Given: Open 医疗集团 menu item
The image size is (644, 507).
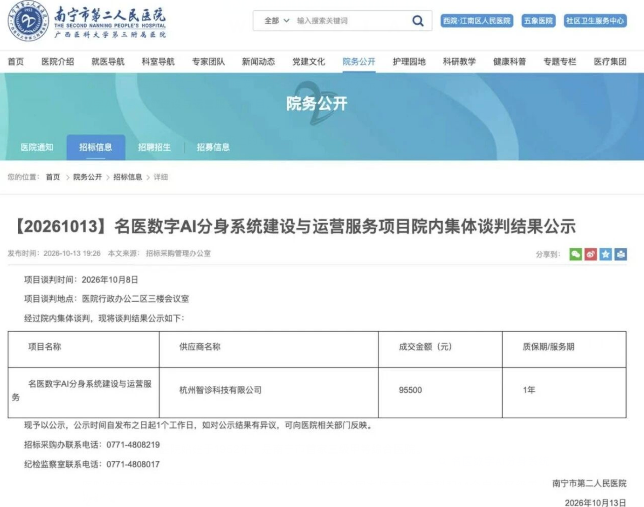Looking at the screenshot, I should click(x=610, y=62).
